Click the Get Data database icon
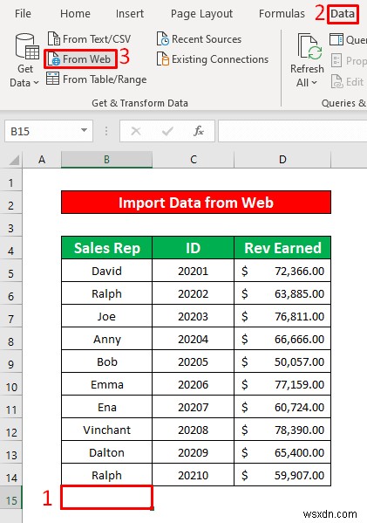Image resolution: width=367 pixels, height=523 pixels. pos(27,46)
